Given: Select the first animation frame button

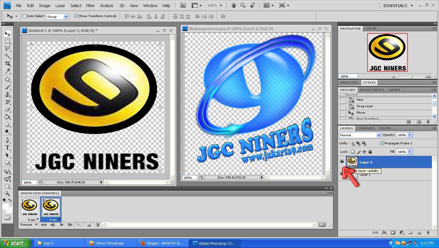Looking at the screenshot, I should [43, 225].
